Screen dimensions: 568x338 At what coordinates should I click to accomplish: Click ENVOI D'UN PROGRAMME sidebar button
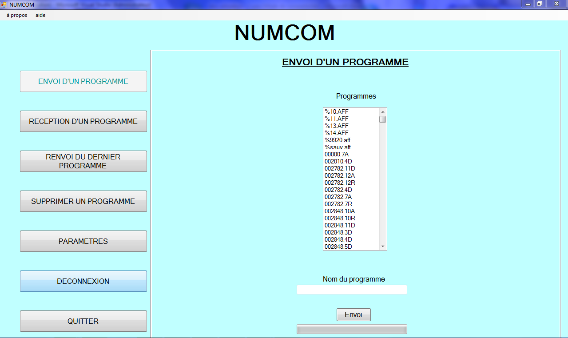point(83,81)
